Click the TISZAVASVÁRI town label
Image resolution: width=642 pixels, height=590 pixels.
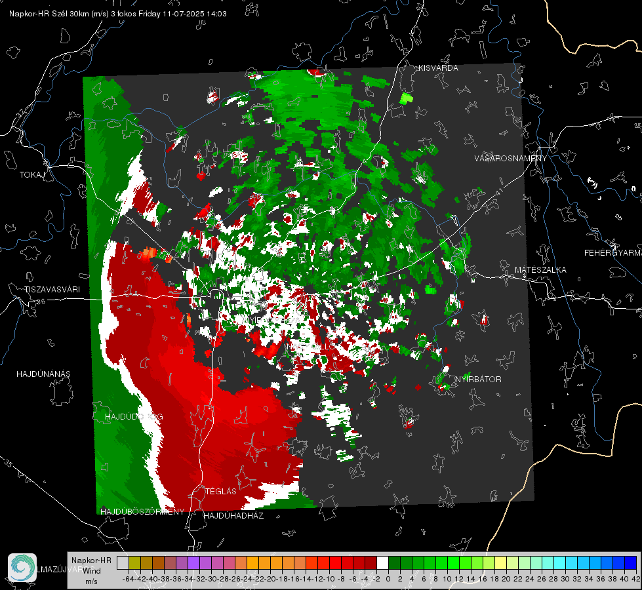[52, 290]
